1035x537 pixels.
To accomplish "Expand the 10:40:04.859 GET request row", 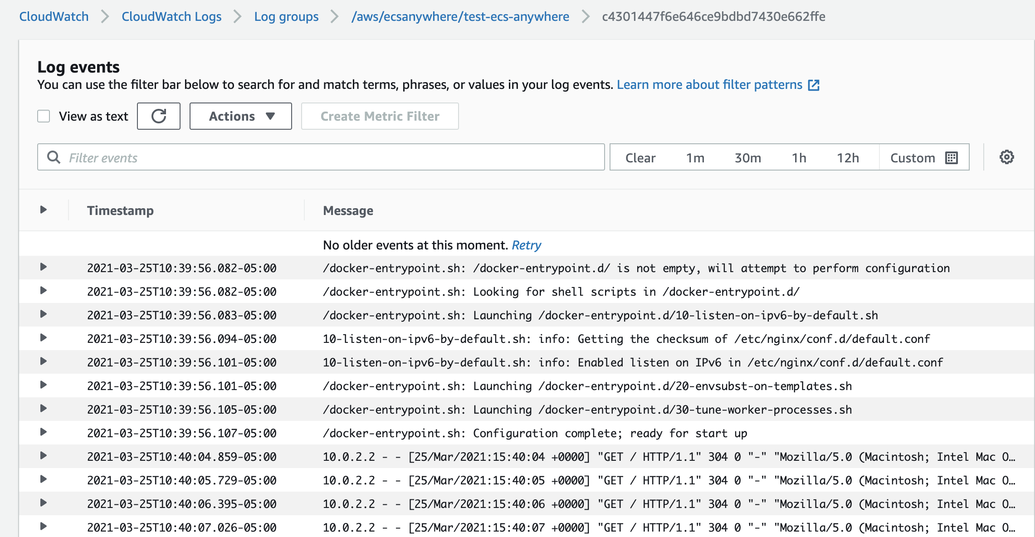I will pos(44,456).
